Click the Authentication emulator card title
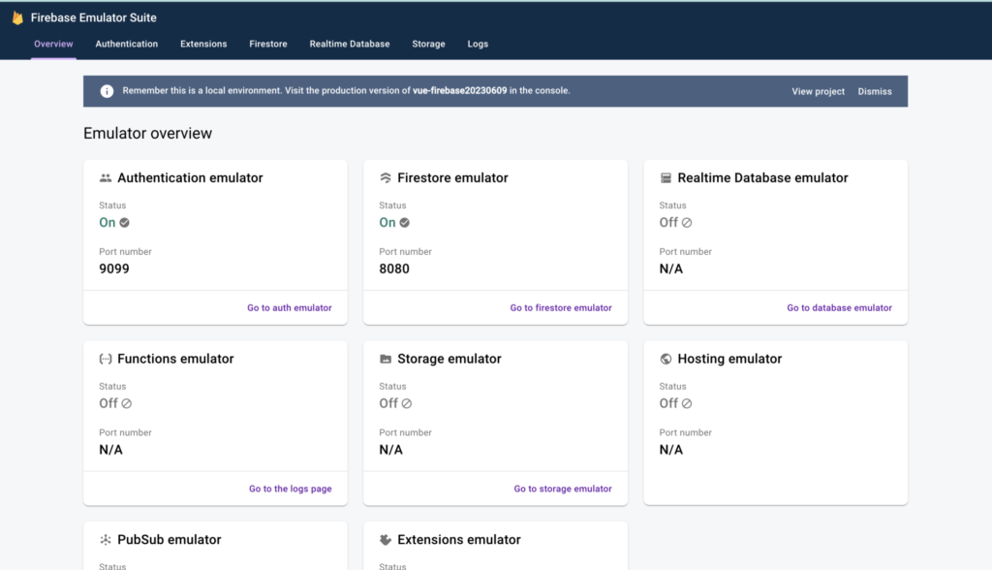Screen dimensions: 992x570 191,178
